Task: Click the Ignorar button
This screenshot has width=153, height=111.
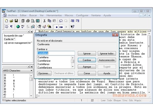Action: click(87, 54)
